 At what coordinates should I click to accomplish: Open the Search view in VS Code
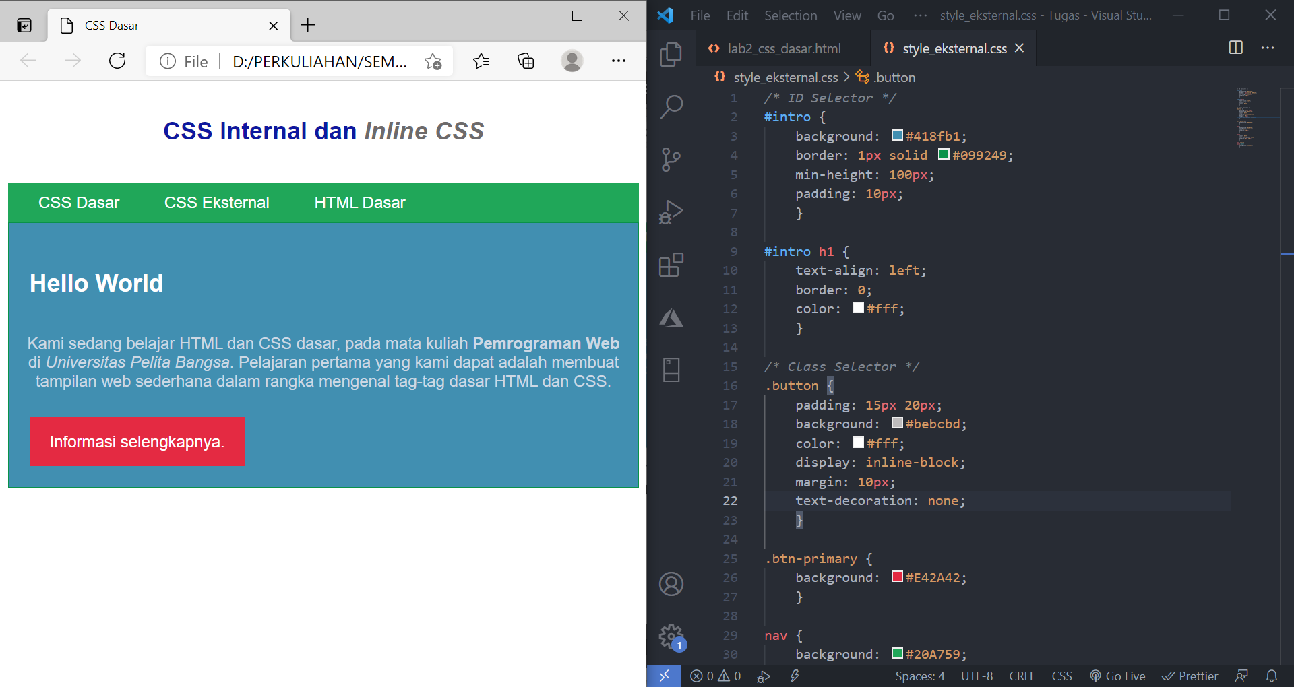coord(671,106)
